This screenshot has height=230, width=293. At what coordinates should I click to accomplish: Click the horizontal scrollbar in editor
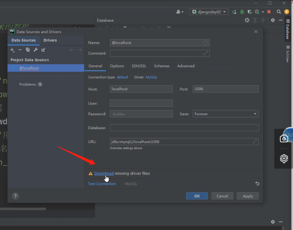[x=23, y=209]
